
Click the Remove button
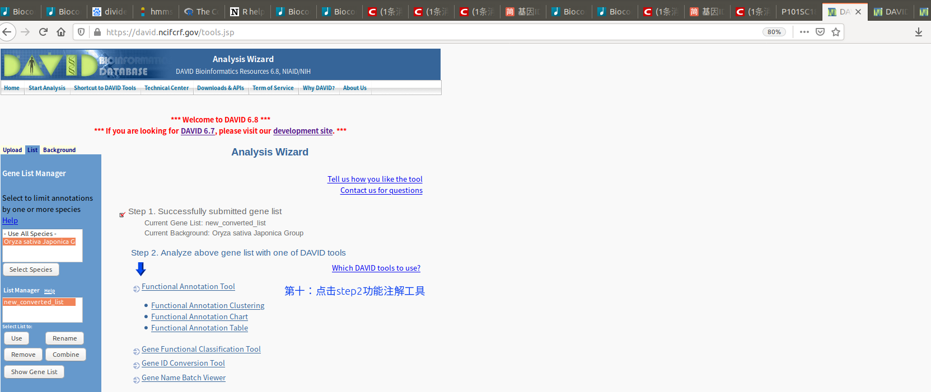(x=23, y=355)
